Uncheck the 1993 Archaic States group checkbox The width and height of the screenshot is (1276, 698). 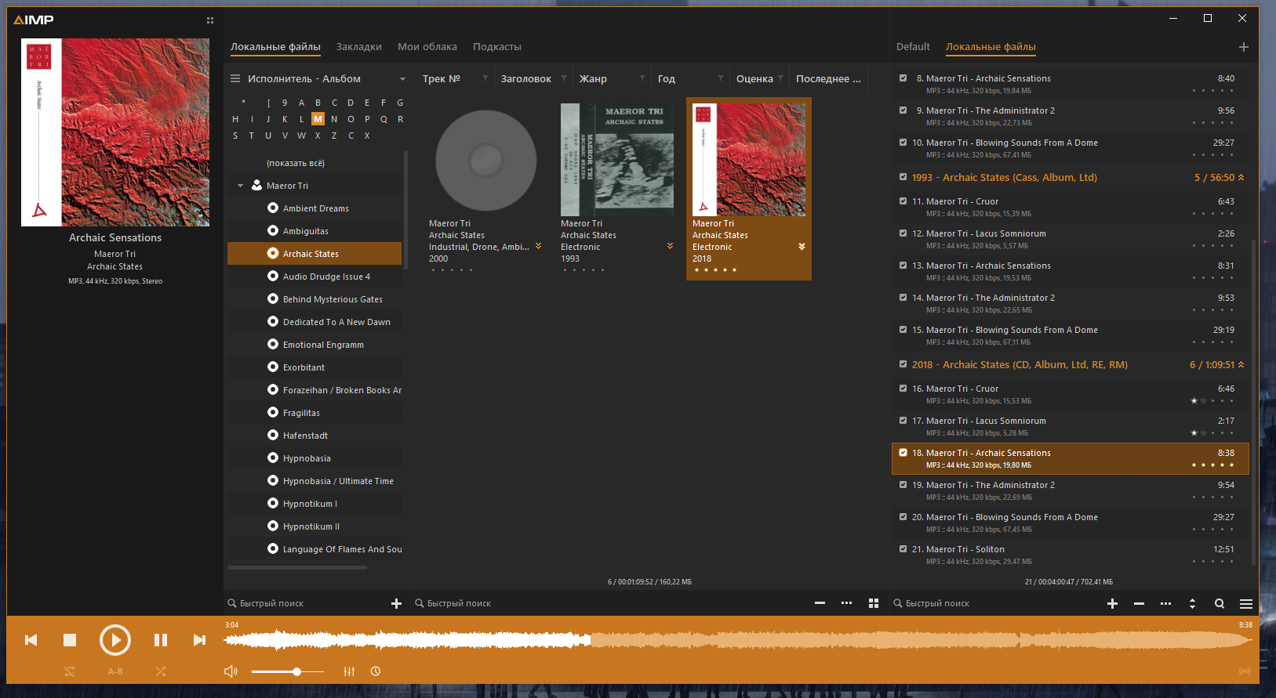coord(903,177)
